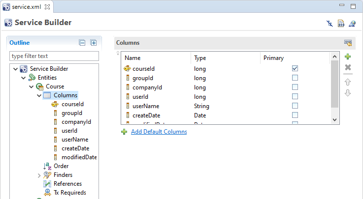Collapse the Entities tree node
Image resolution: width=363 pixels, height=199 pixels.
tap(23, 78)
